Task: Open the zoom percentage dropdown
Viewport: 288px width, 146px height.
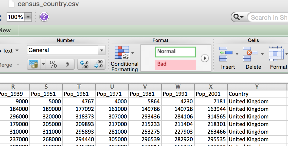Action: [28, 17]
